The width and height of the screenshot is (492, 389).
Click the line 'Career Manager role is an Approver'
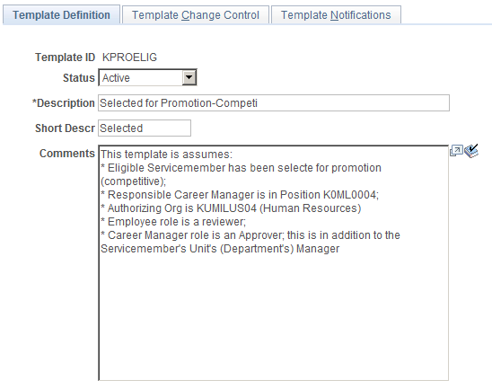click(250, 235)
